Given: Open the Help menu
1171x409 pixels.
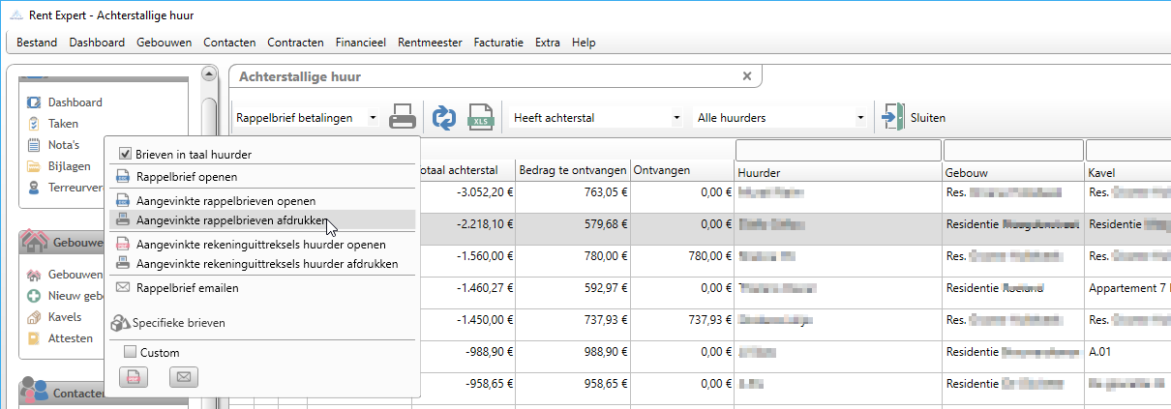Looking at the screenshot, I should [584, 43].
